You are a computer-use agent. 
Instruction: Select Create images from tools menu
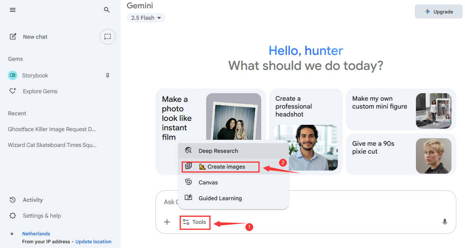(x=233, y=167)
